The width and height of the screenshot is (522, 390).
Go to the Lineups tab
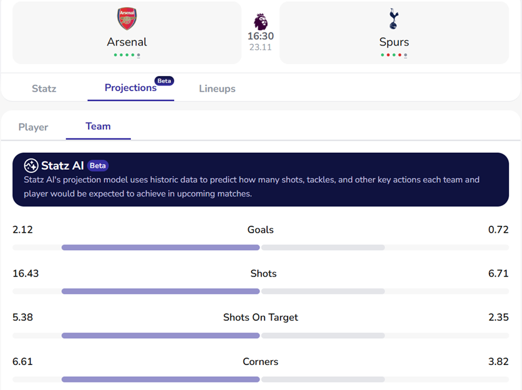tap(217, 89)
